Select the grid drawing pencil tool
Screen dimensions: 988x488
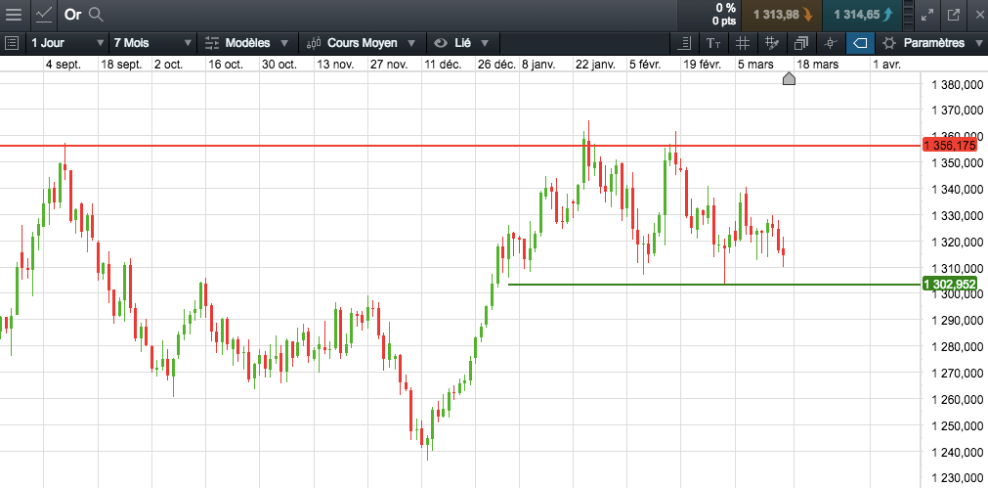click(x=771, y=43)
